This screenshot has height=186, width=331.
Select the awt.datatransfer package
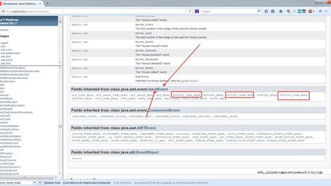[10, 53]
